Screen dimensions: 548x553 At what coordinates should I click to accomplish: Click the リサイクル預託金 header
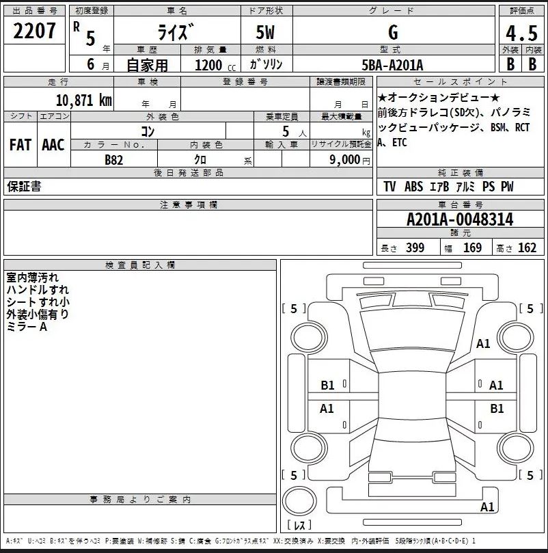point(341,145)
